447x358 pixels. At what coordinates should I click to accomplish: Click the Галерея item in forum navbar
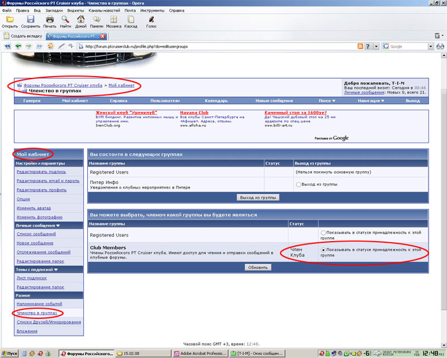point(32,101)
